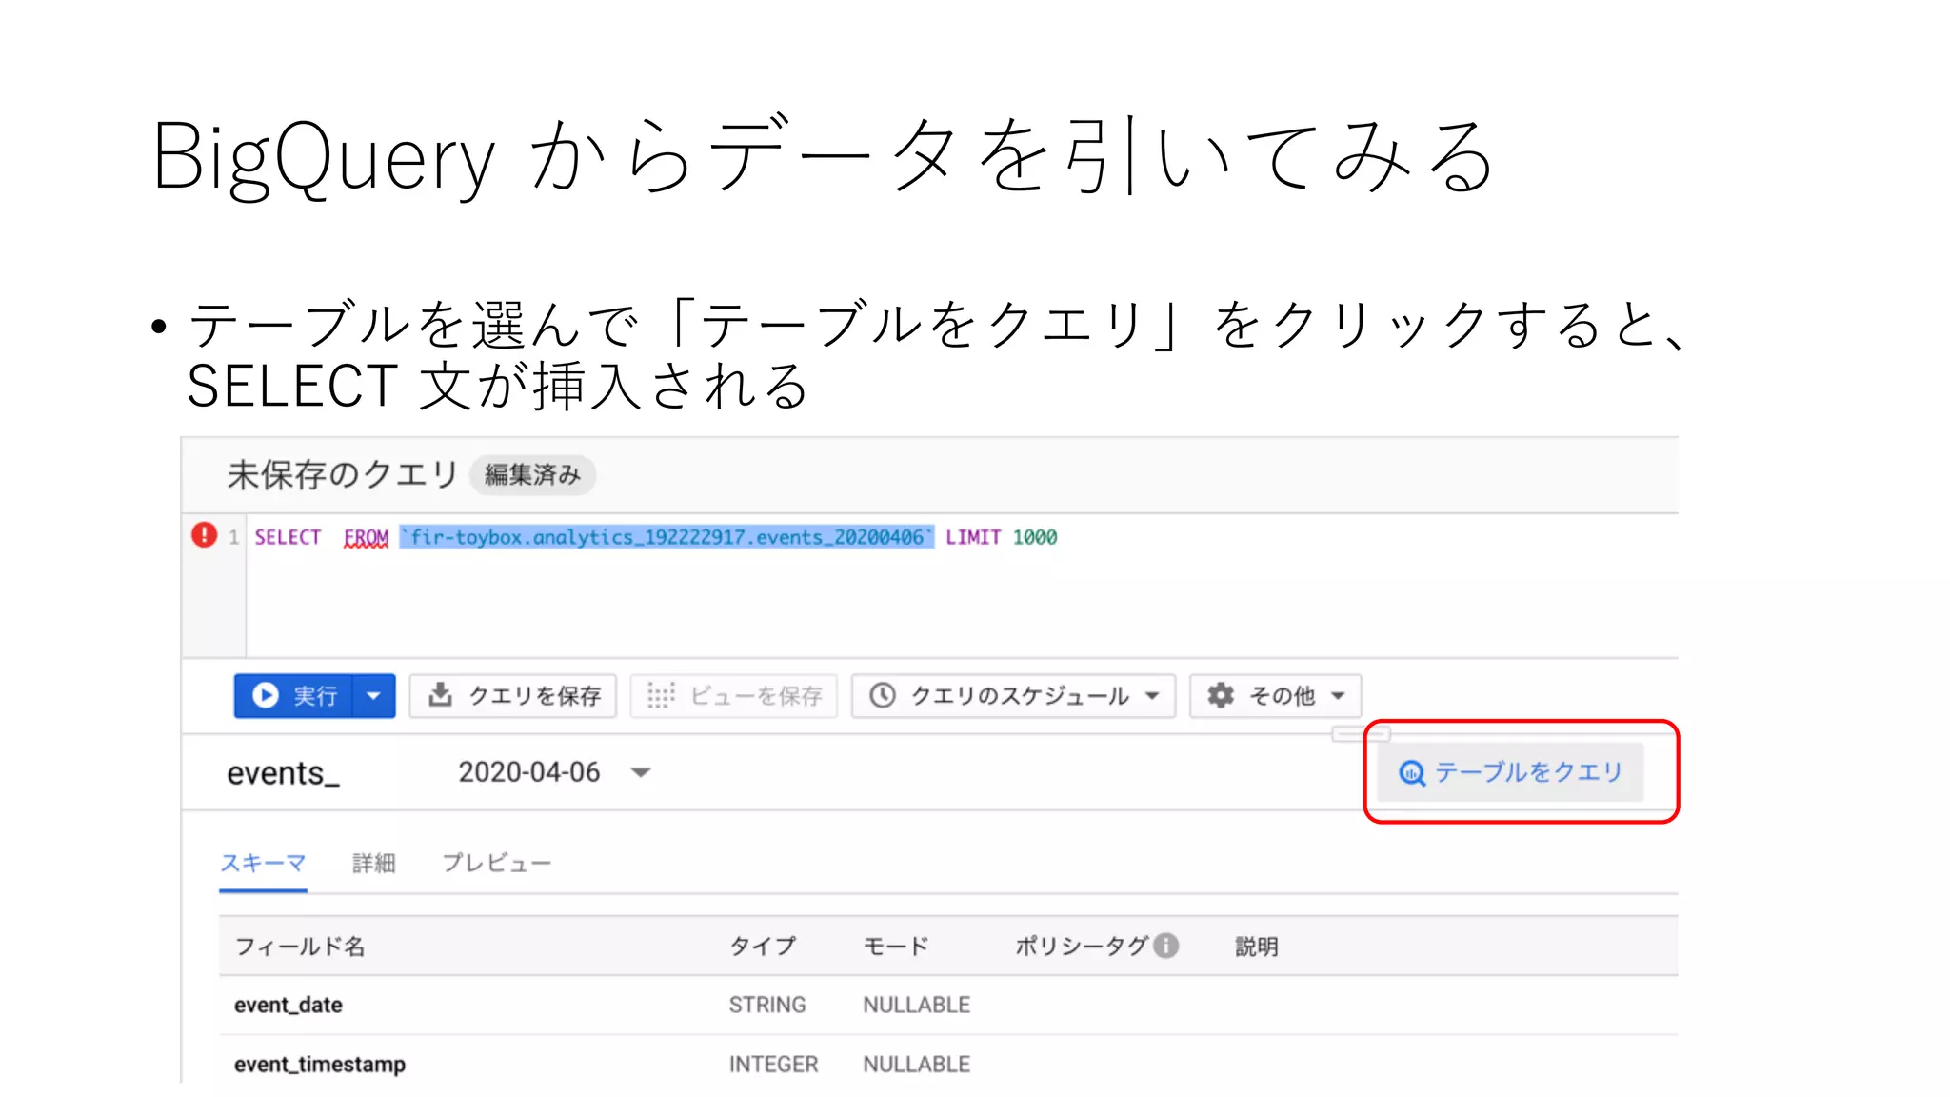
Task: Click the ビューを保存 button
Action: coord(734,695)
